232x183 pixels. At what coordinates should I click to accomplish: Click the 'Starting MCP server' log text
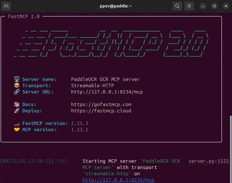(110, 161)
